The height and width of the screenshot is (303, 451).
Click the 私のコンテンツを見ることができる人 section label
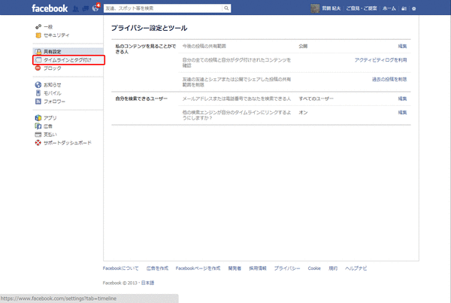[x=146, y=49]
